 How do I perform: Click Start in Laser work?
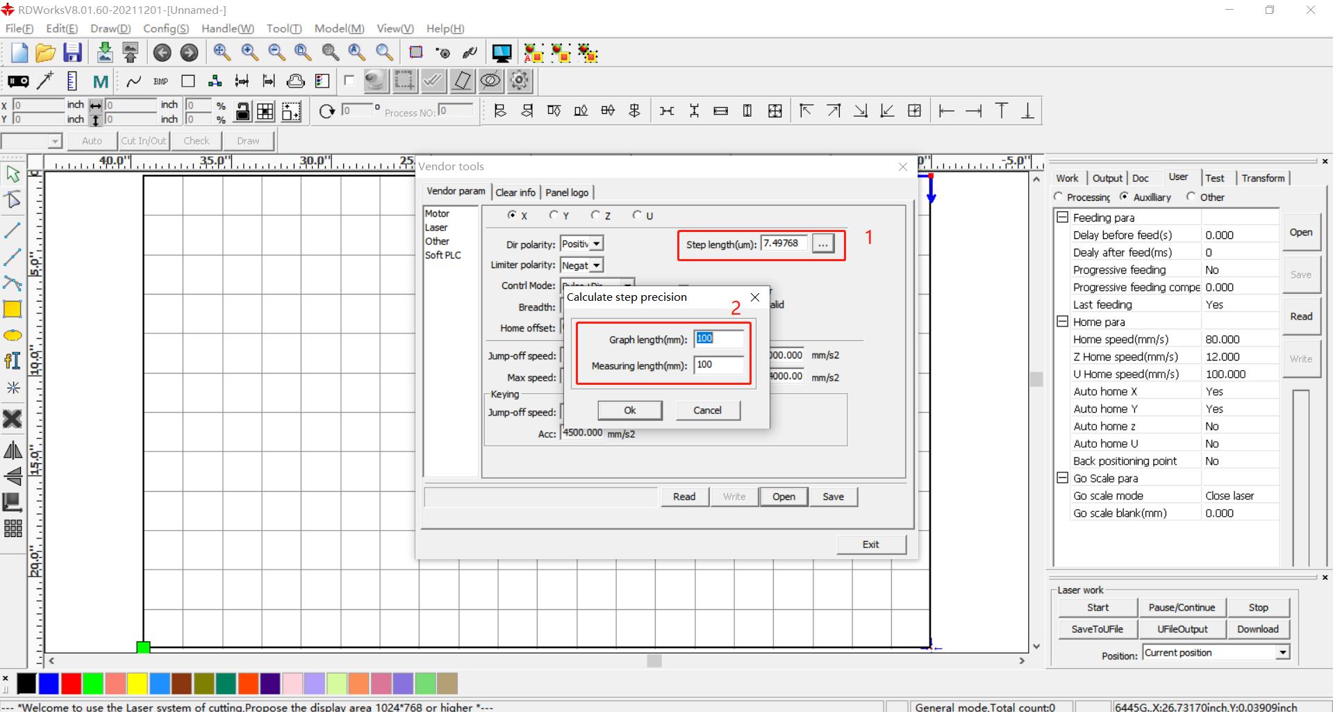(x=1098, y=607)
